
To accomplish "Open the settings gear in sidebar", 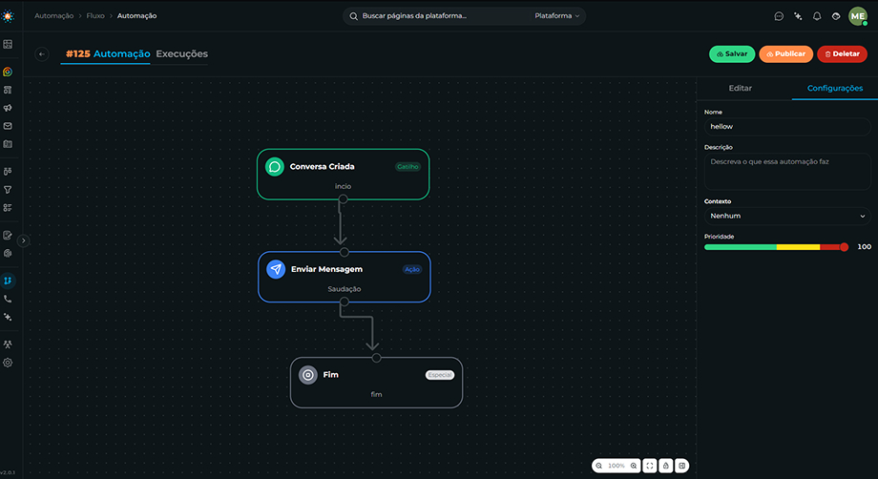I will 8,363.
